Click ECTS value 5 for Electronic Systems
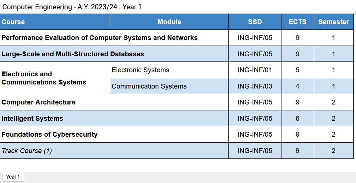Image resolution: width=356 pixels, height=183 pixels. pos(297,70)
